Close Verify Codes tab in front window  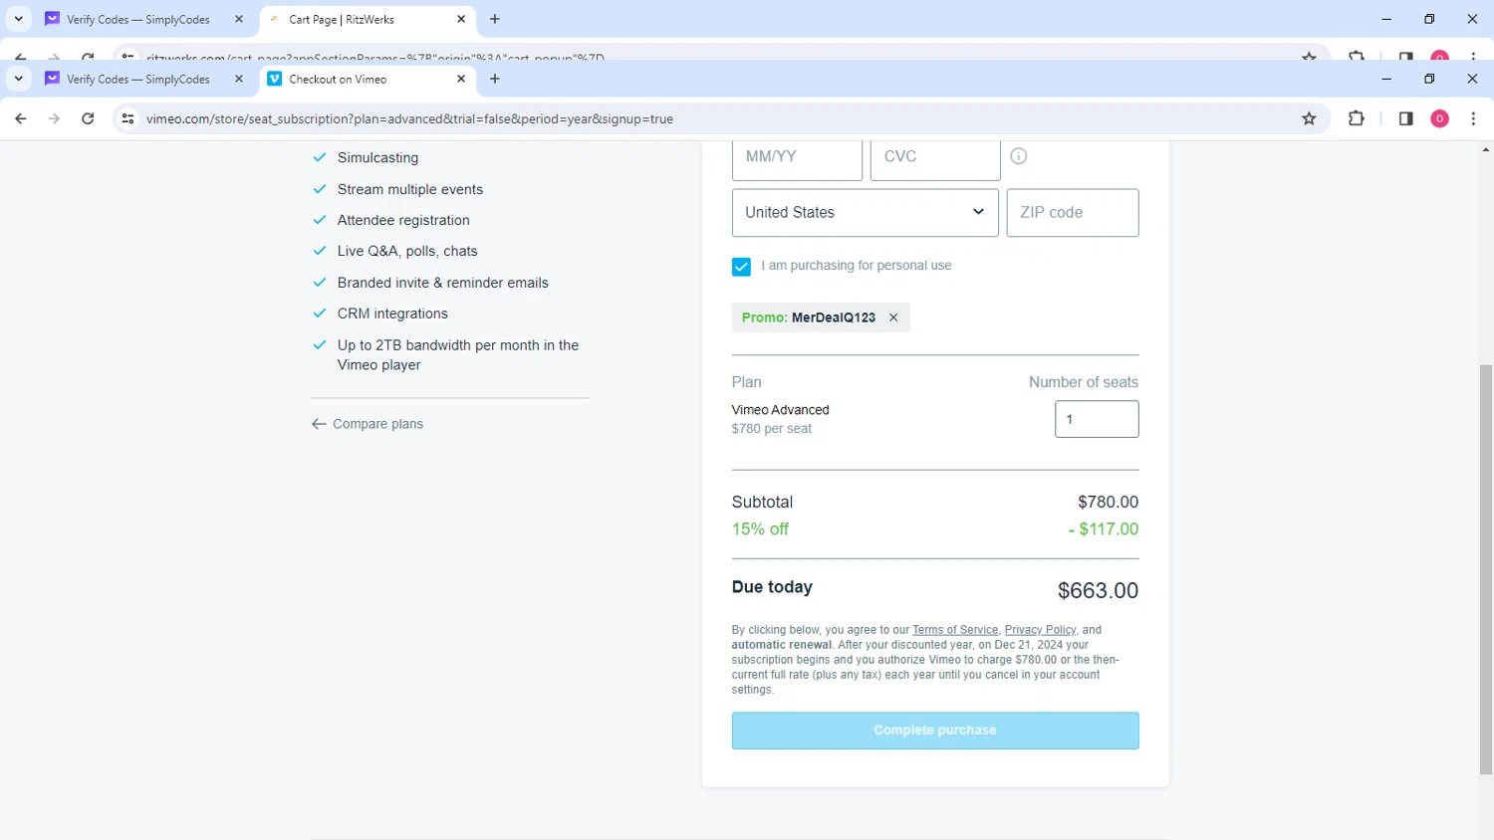click(x=239, y=79)
